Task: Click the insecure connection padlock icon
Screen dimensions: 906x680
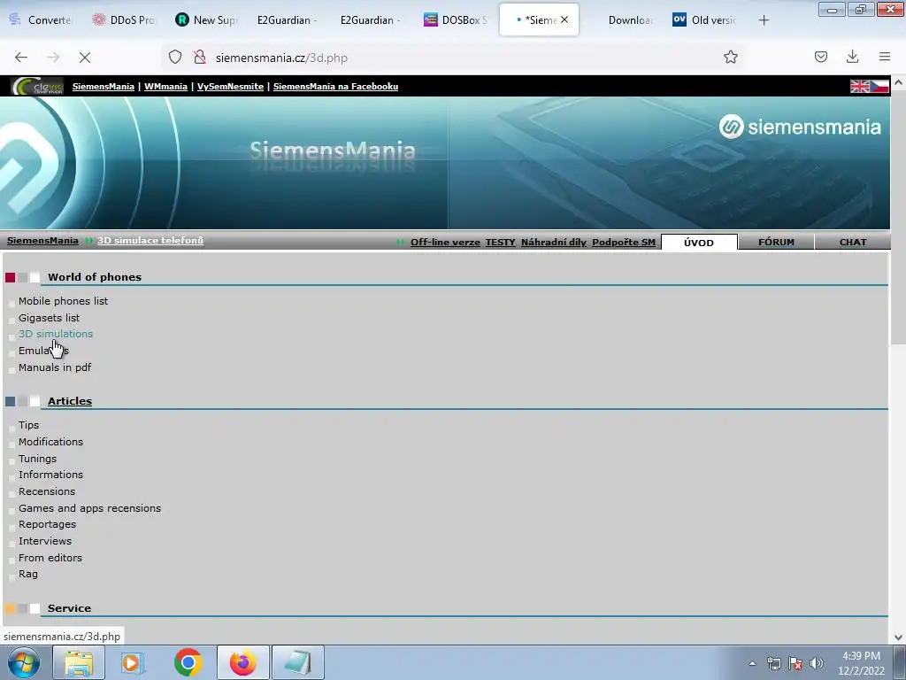Action: pyautogui.click(x=200, y=58)
